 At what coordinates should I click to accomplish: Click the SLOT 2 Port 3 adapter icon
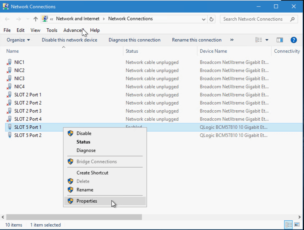(9, 111)
